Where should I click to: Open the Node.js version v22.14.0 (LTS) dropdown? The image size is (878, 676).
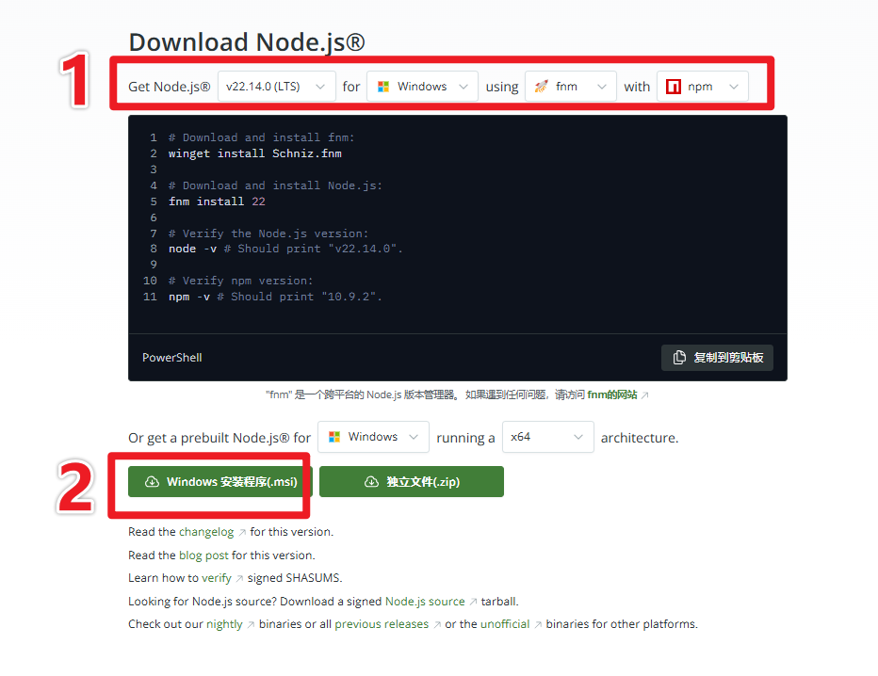[x=277, y=87]
